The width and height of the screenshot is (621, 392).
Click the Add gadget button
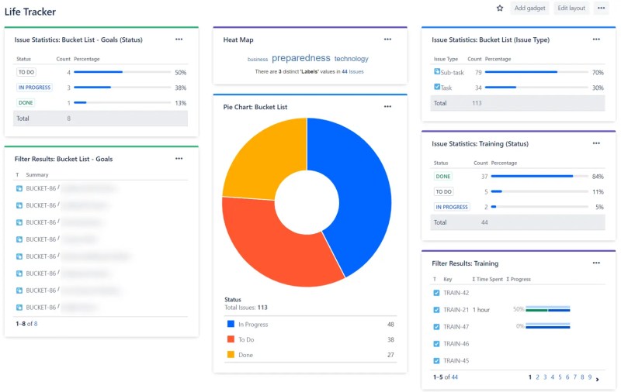click(529, 8)
